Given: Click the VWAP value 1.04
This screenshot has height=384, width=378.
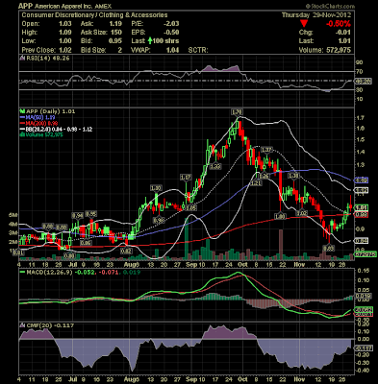Looking at the screenshot, I should pos(173,50).
